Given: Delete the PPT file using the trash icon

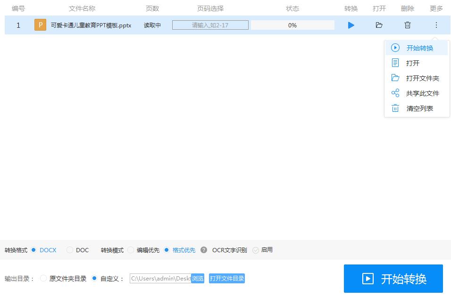Looking at the screenshot, I should (407, 25).
